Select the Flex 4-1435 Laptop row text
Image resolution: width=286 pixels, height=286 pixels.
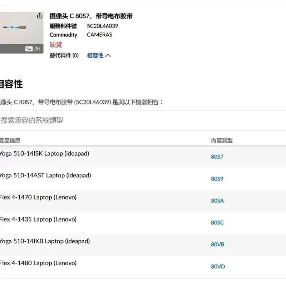tap(38, 219)
